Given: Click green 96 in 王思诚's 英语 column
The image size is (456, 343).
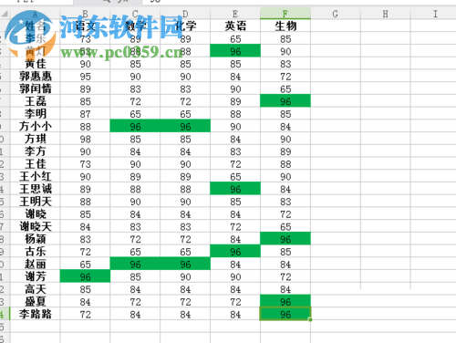Looking at the screenshot, I should (235, 189).
